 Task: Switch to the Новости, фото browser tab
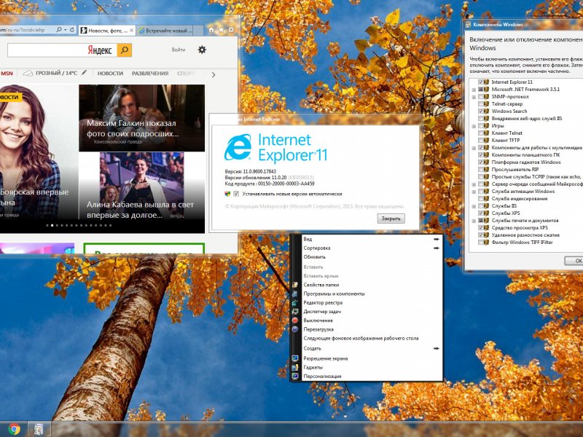[107, 31]
